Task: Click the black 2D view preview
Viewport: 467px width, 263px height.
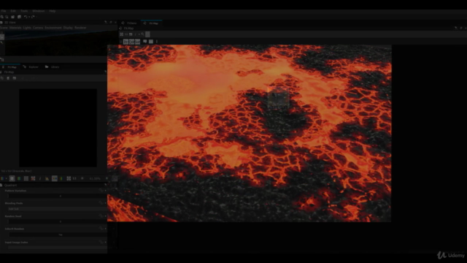Action: coord(58,128)
